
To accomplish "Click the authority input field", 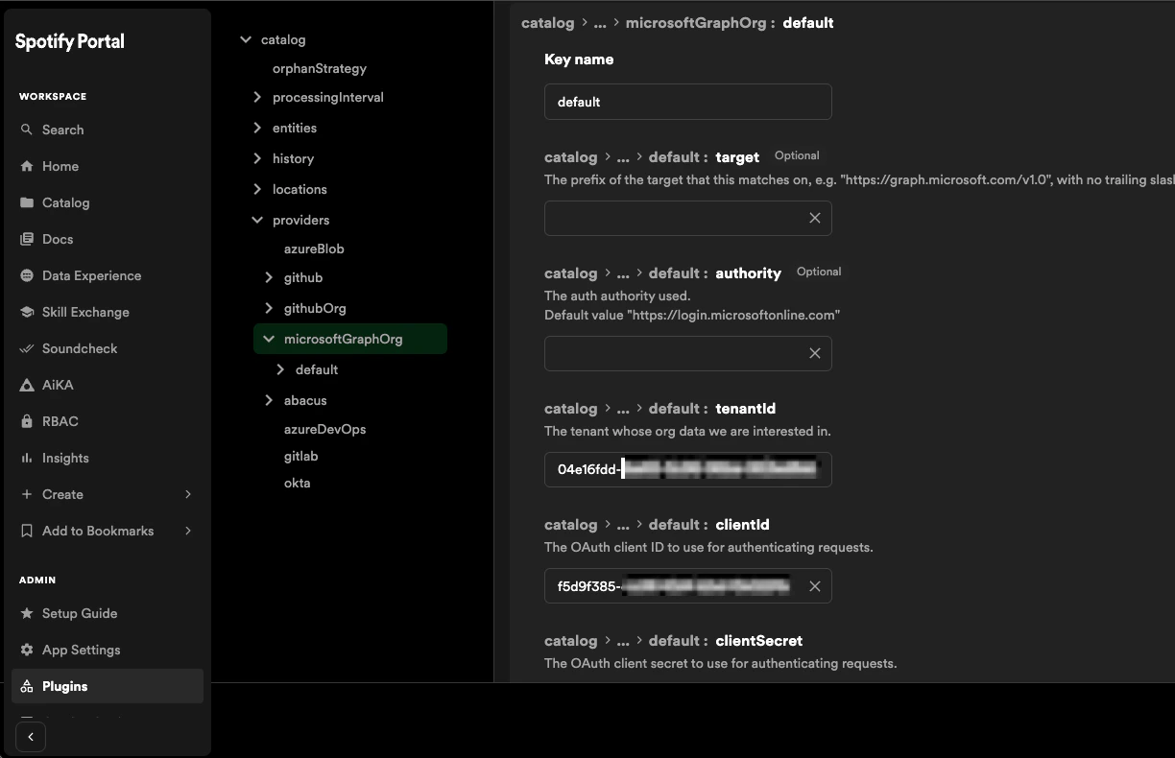I will click(x=688, y=353).
